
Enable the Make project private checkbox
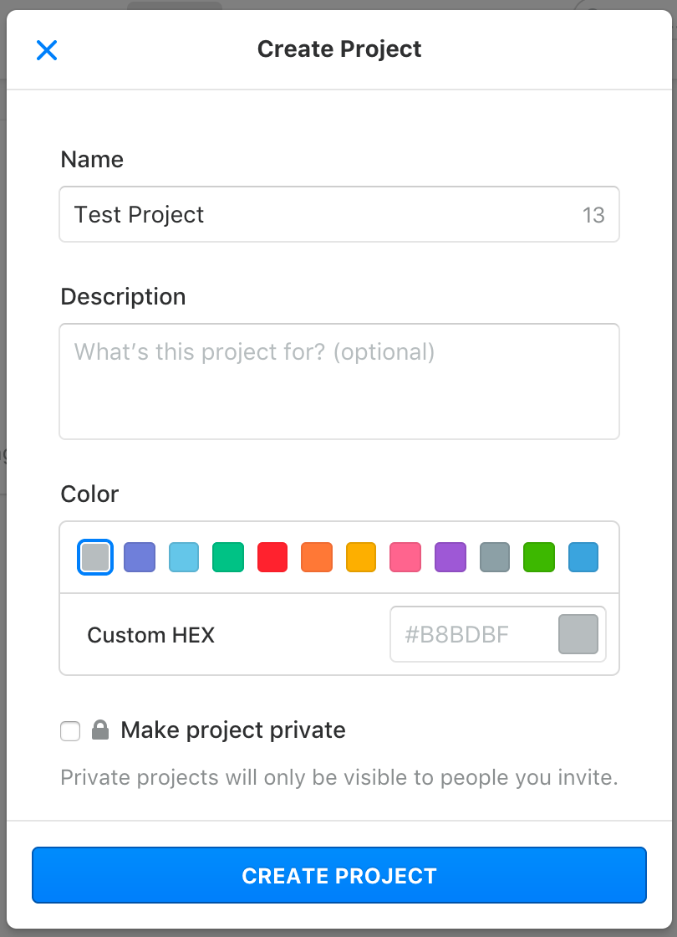click(x=70, y=731)
